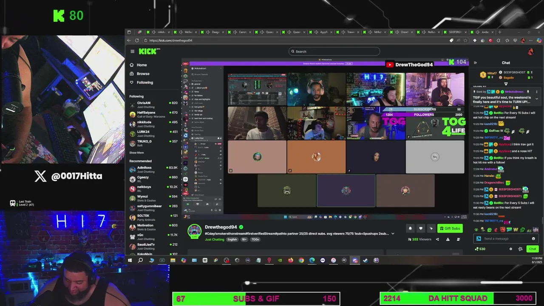Open Microsoft Edge from the taskbar
The height and width of the screenshot is (306, 544).
click(x=312, y=260)
